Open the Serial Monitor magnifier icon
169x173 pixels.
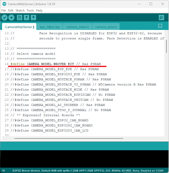pos(161,18)
